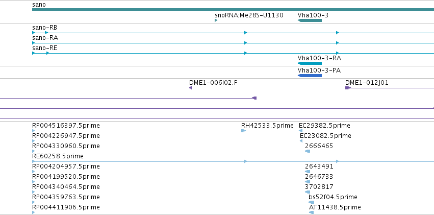434x215 pixels.
Task: Click the snoRNA:Me28S-U1130 gene arrow
Action: click(216, 20)
